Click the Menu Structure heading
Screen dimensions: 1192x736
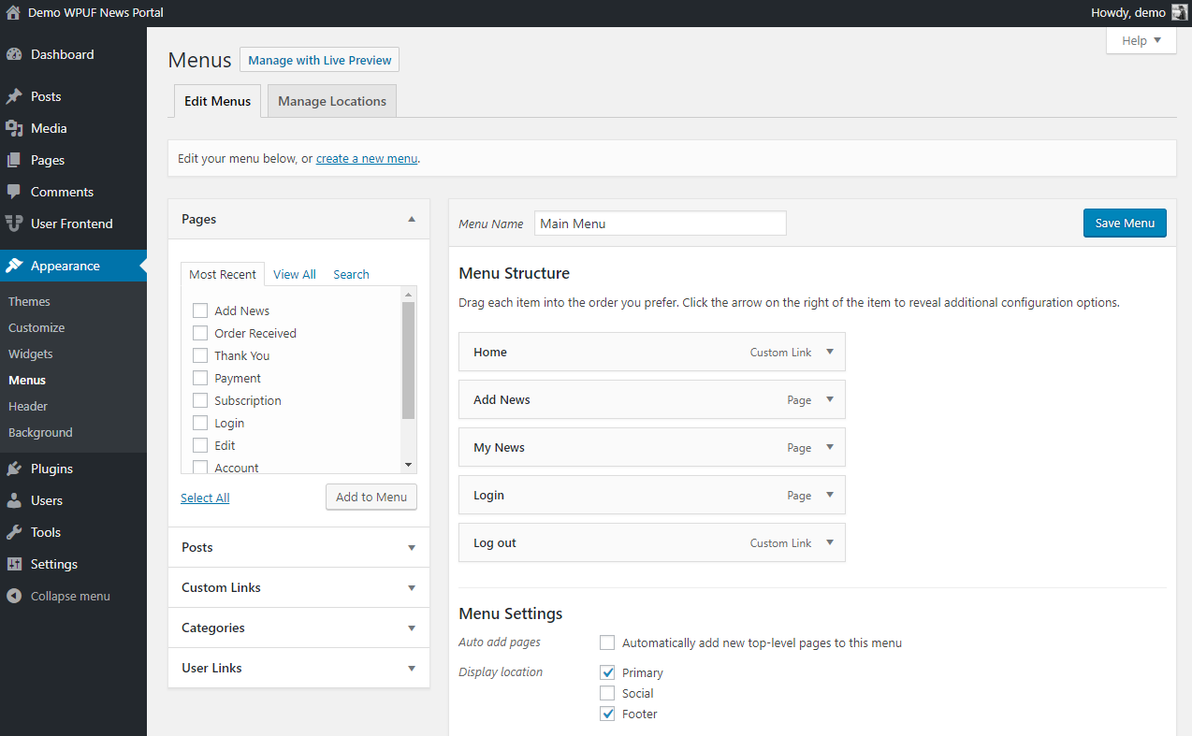point(514,273)
